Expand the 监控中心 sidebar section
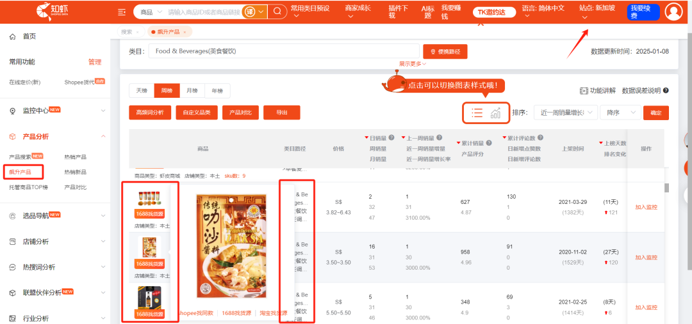The width and height of the screenshot is (692, 324). click(x=103, y=111)
